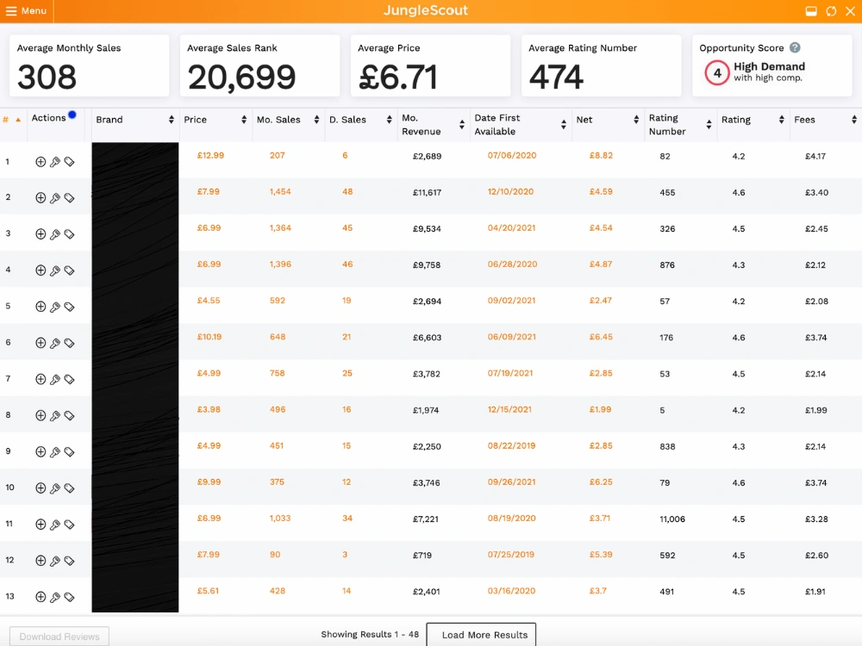
Task: Click the price £5.61
Action: pyautogui.click(x=208, y=591)
